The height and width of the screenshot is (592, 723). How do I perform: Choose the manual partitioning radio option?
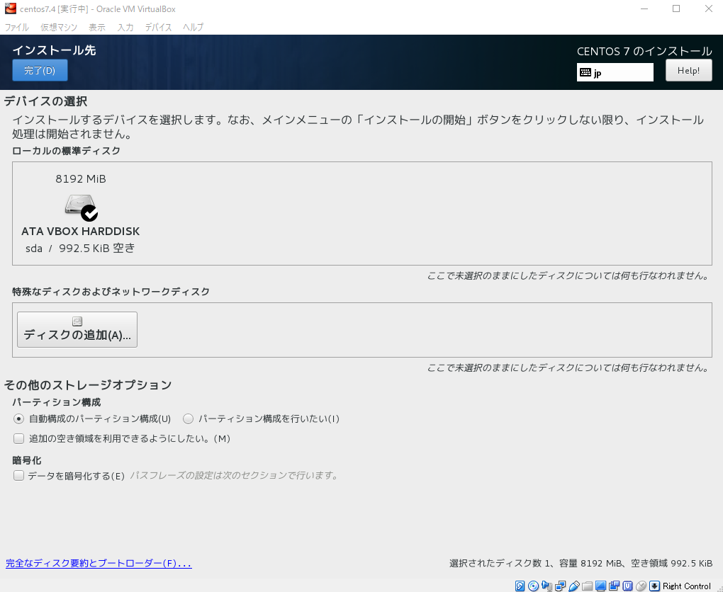(189, 419)
